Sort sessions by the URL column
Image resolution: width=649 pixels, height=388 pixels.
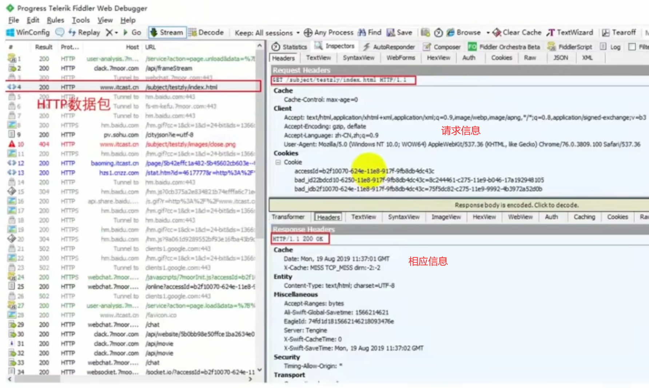click(150, 47)
